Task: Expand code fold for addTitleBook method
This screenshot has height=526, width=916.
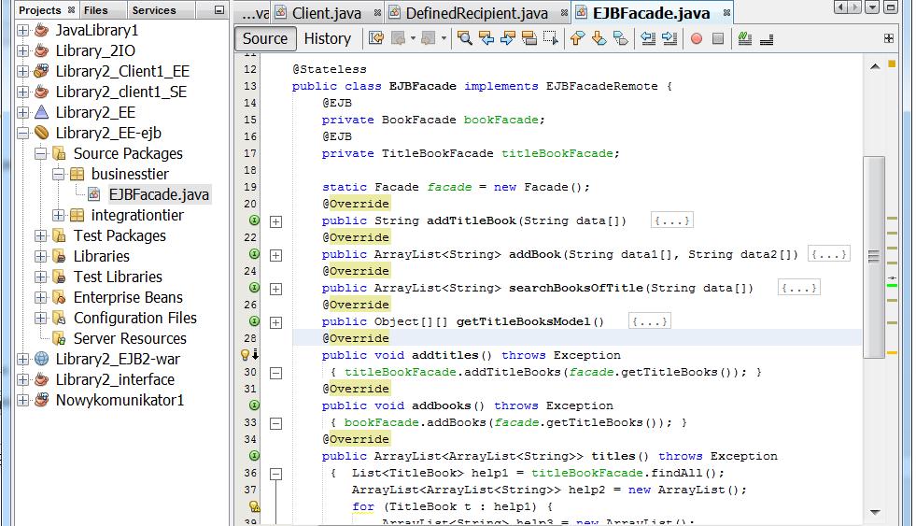Action: 275,221
